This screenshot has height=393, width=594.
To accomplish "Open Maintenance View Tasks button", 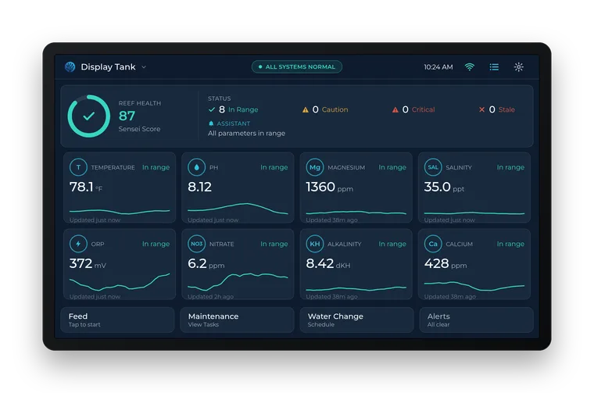I will click(237, 320).
